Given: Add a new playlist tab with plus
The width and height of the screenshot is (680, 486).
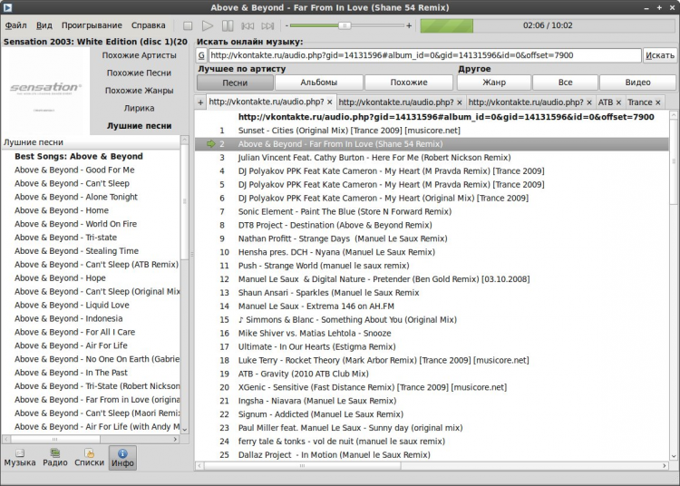Looking at the screenshot, I should (200, 102).
